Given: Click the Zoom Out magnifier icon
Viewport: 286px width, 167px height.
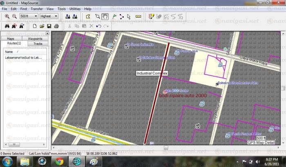Looking at the screenshot, I should pos(14,16).
